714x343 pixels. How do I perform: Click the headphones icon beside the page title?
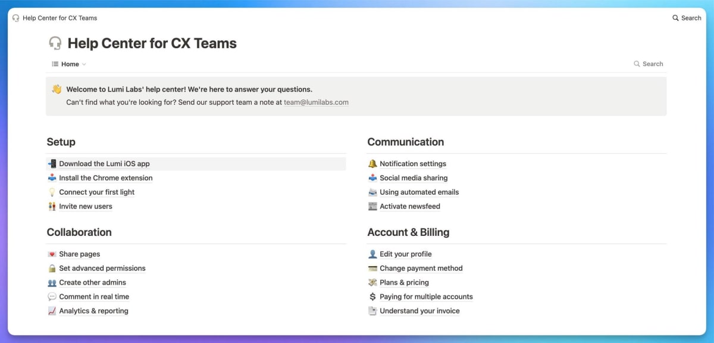[x=55, y=43]
